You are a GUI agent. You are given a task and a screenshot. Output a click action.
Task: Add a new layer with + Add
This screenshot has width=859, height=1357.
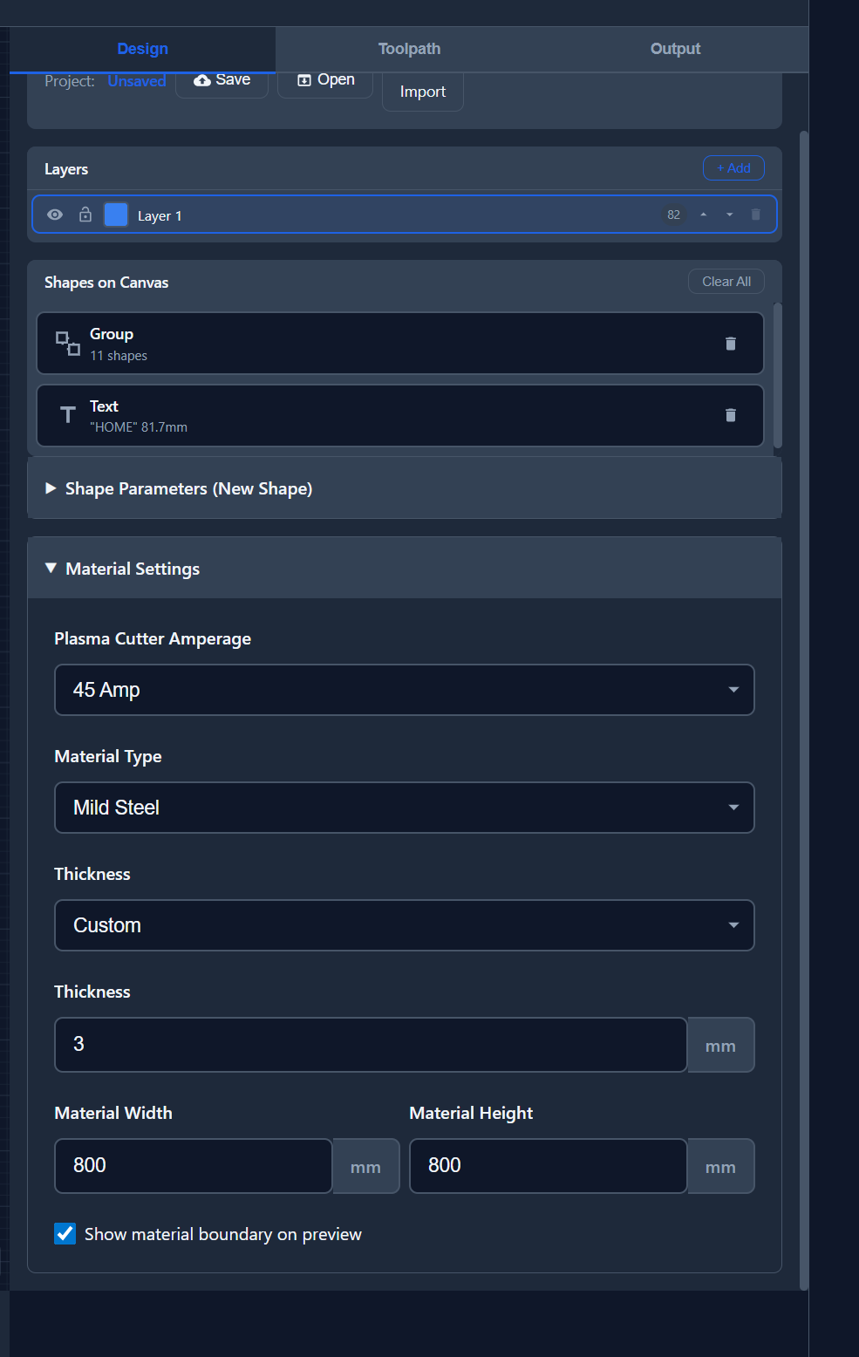(x=733, y=167)
